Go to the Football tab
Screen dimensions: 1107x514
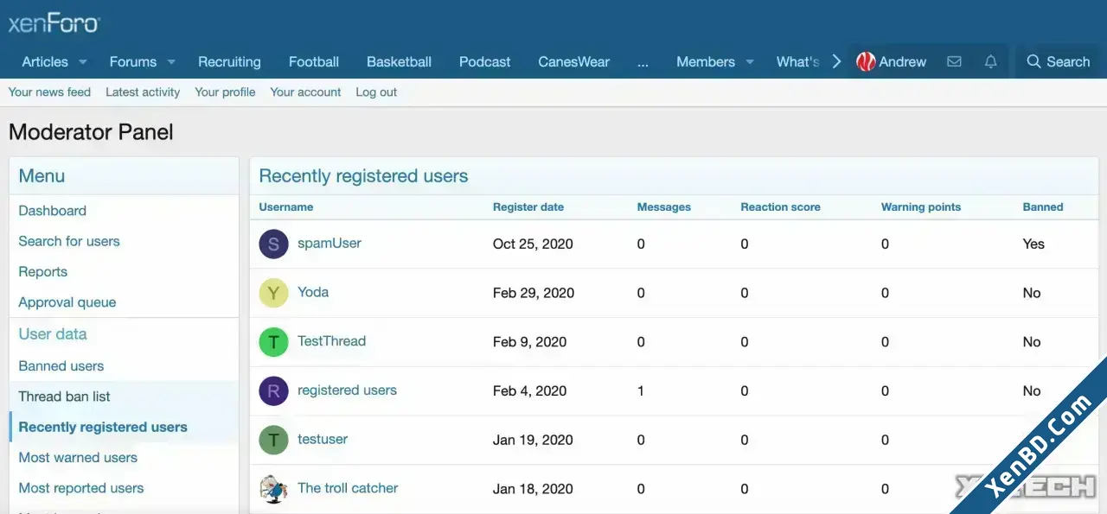tap(314, 62)
